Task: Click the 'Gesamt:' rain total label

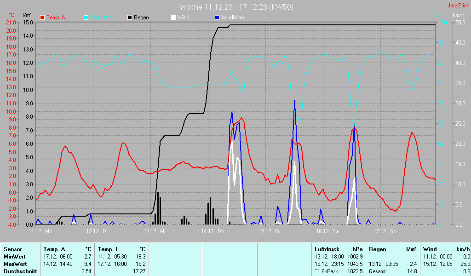Action: tap(378, 271)
